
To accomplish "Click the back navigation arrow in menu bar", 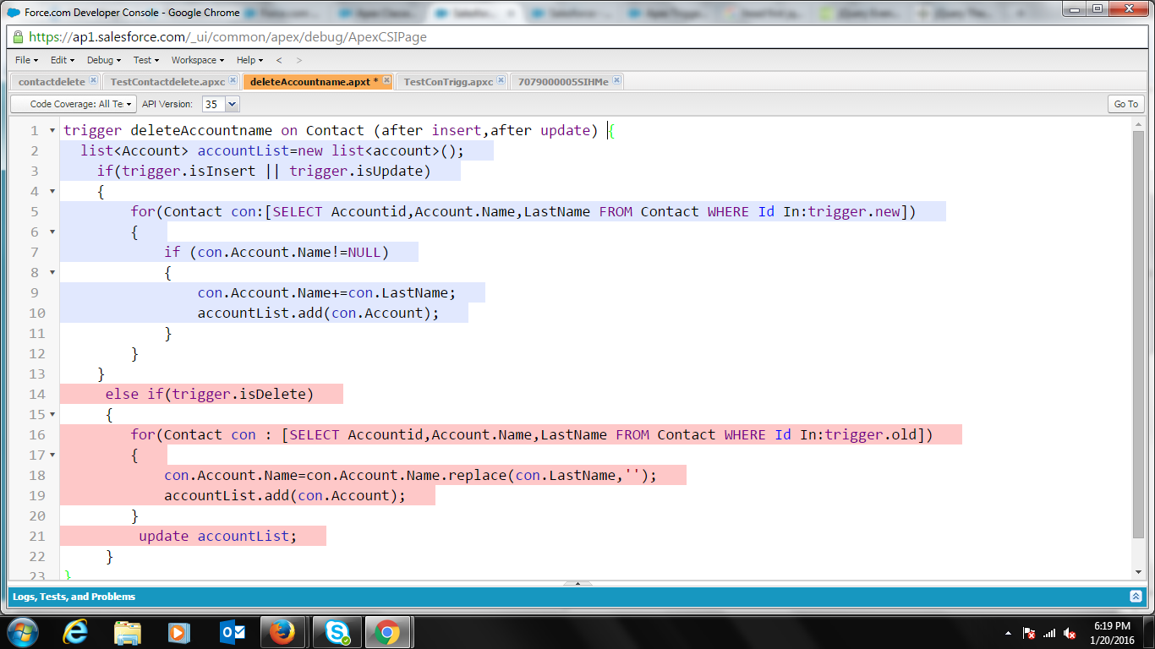I will (279, 60).
